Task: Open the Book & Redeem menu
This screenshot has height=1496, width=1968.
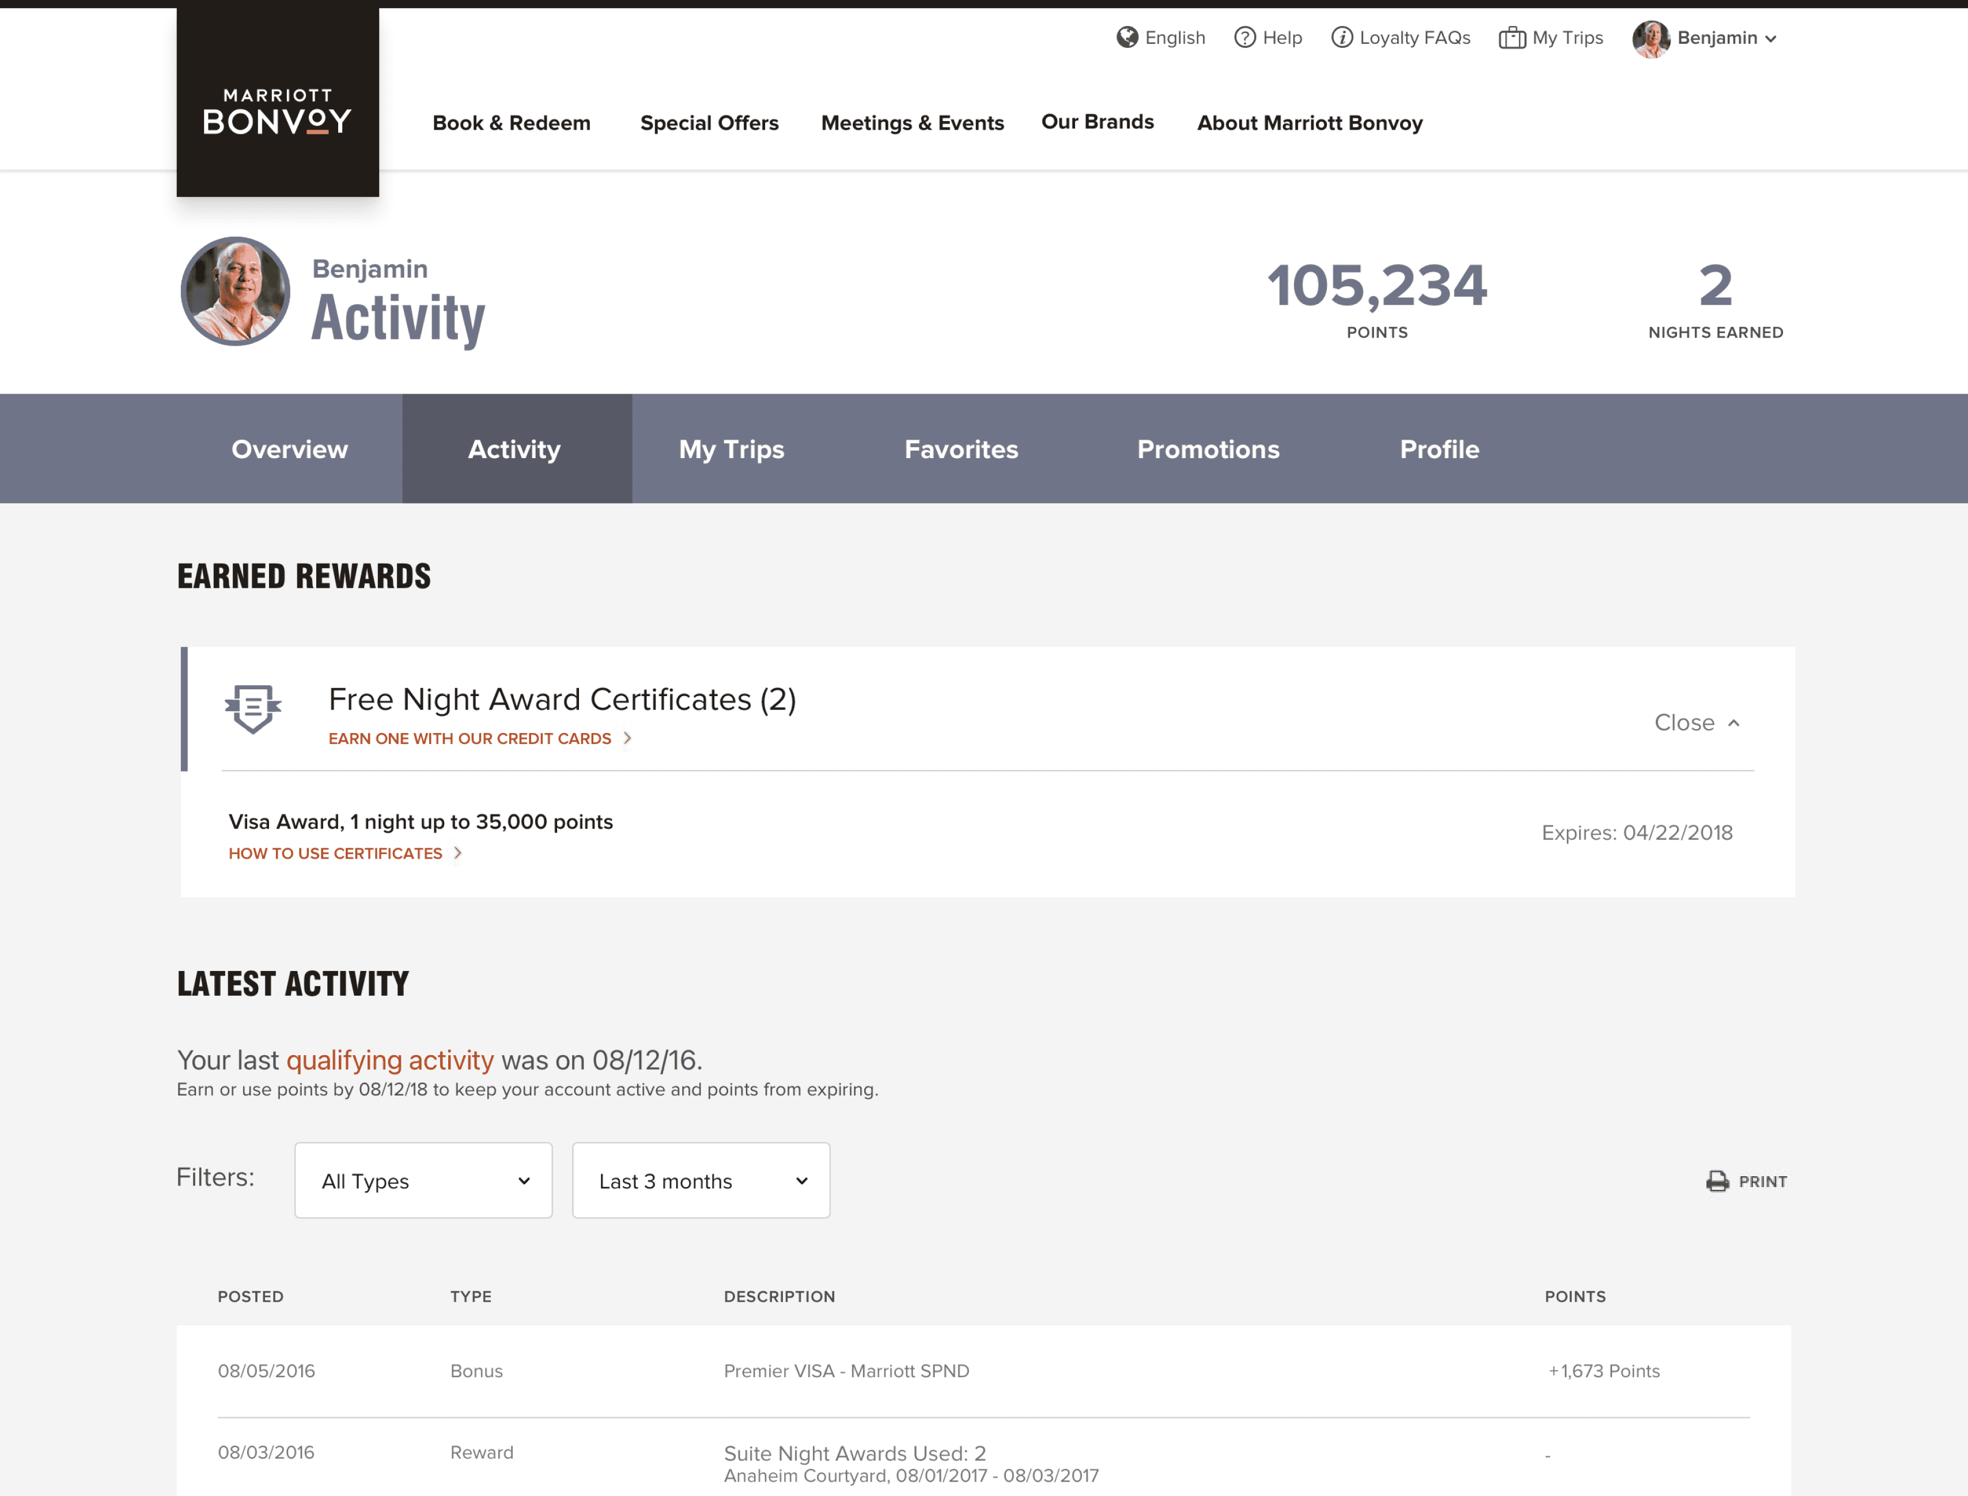Action: [512, 123]
